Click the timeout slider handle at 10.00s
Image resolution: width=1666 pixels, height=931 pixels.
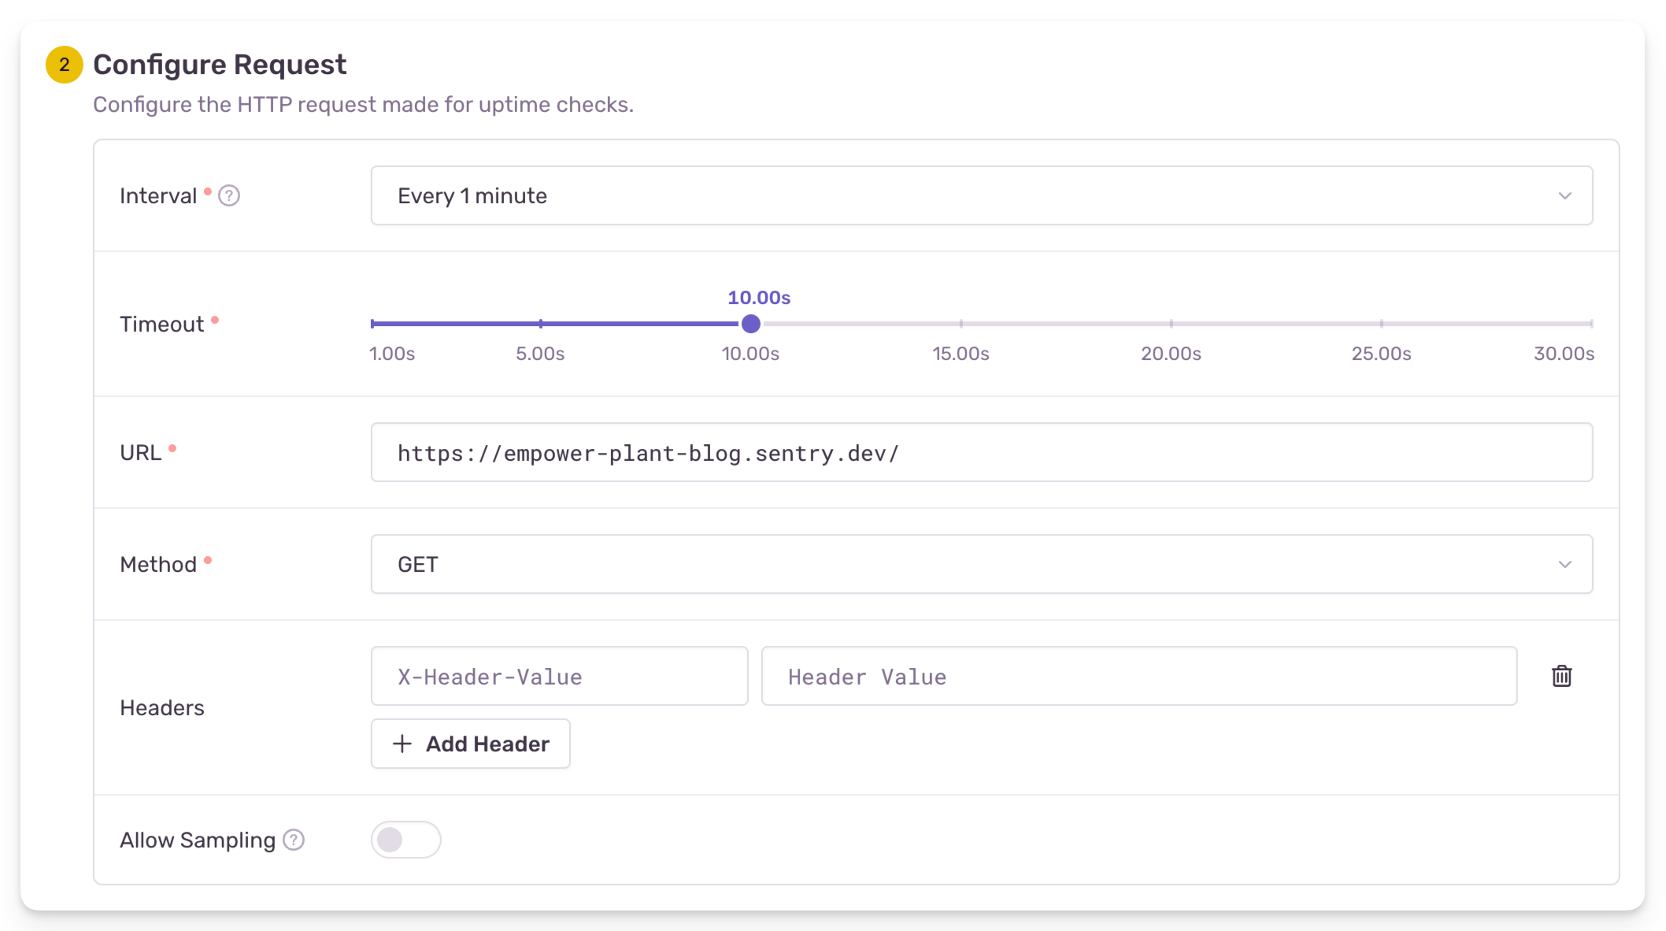(751, 324)
